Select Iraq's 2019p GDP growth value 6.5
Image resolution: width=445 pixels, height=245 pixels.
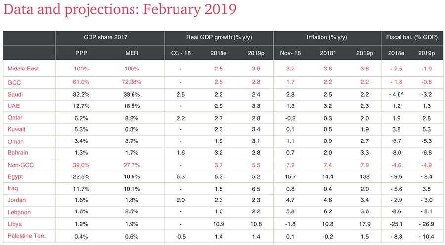(x=254, y=188)
